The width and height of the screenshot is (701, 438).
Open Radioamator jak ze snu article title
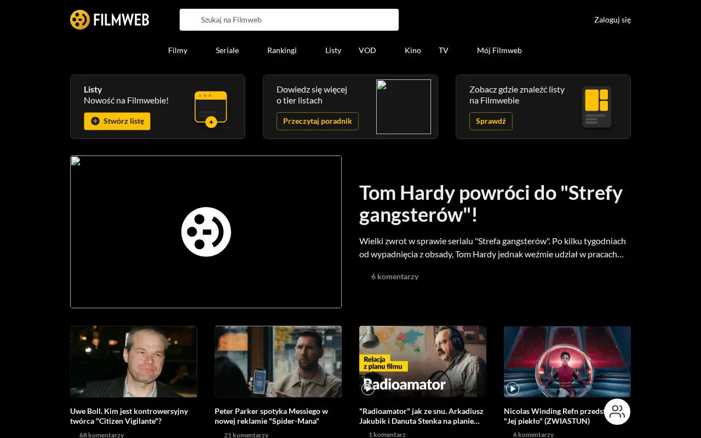(x=421, y=416)
